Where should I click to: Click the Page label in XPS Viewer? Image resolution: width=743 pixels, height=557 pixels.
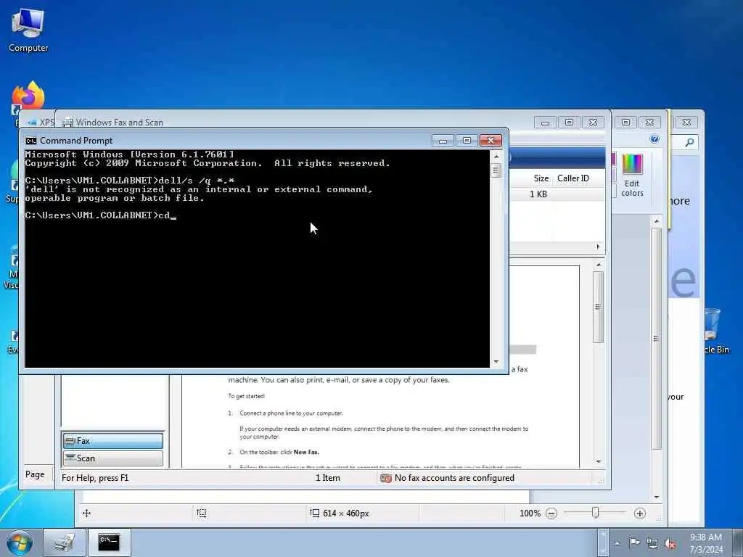coord(35,474)
